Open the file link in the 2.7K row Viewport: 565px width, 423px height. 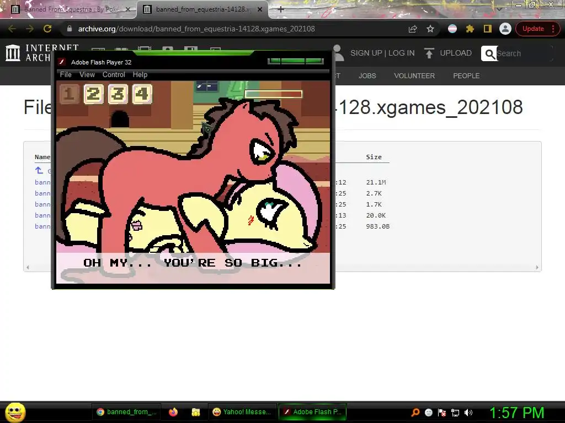[x=42, y=193]
